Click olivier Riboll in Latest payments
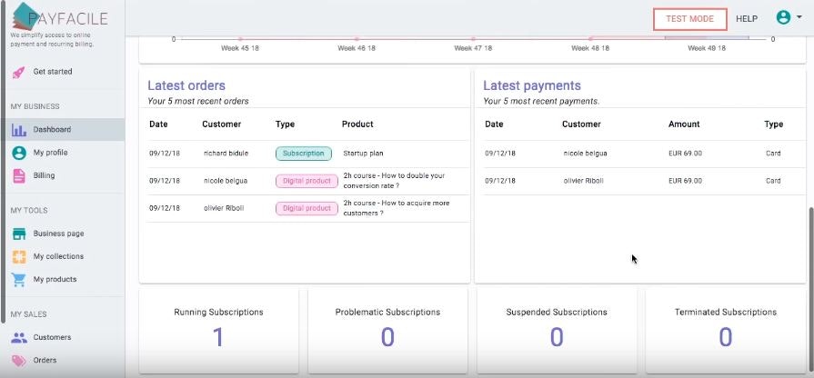This screenshot has width=814, height=378. click(583, 181)
